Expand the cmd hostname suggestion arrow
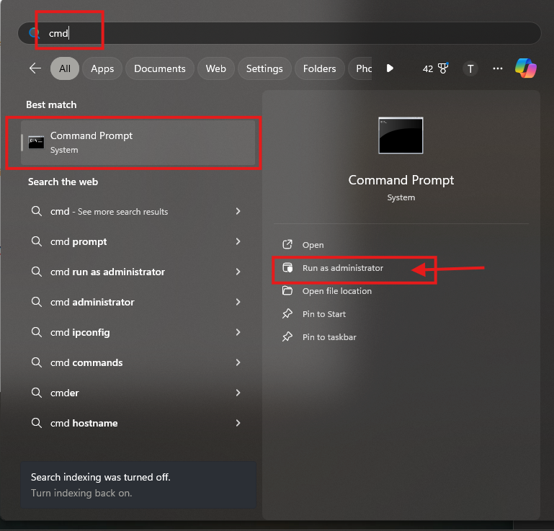The width and height of the screenshot is (554, 531). tap(238, 423)
